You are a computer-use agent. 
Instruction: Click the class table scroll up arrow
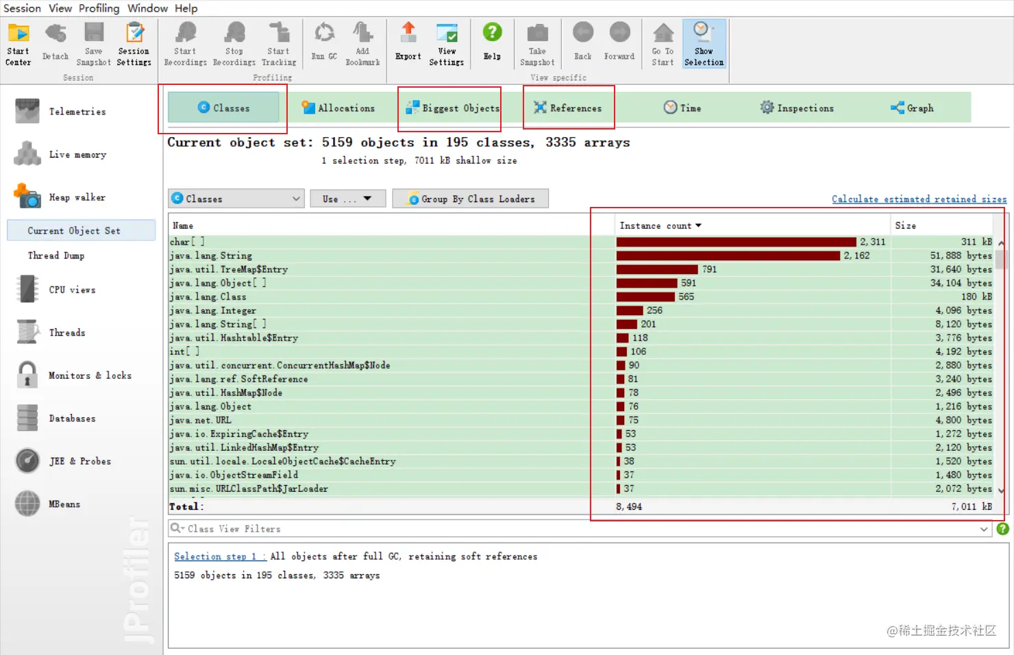[x=1001, y=243]
